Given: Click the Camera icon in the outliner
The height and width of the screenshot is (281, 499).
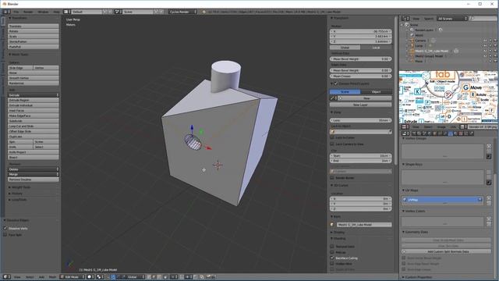Looking at the screenshot, I should (412, 41).
